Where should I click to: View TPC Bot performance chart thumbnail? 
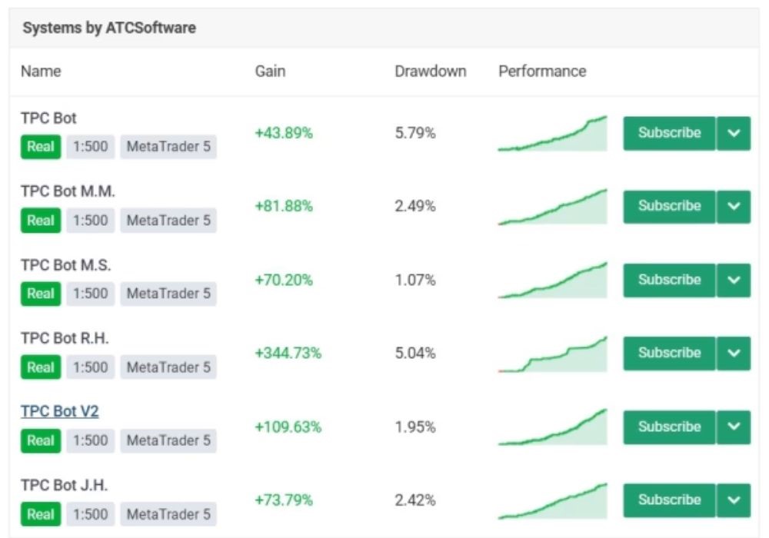click(552, 134)
